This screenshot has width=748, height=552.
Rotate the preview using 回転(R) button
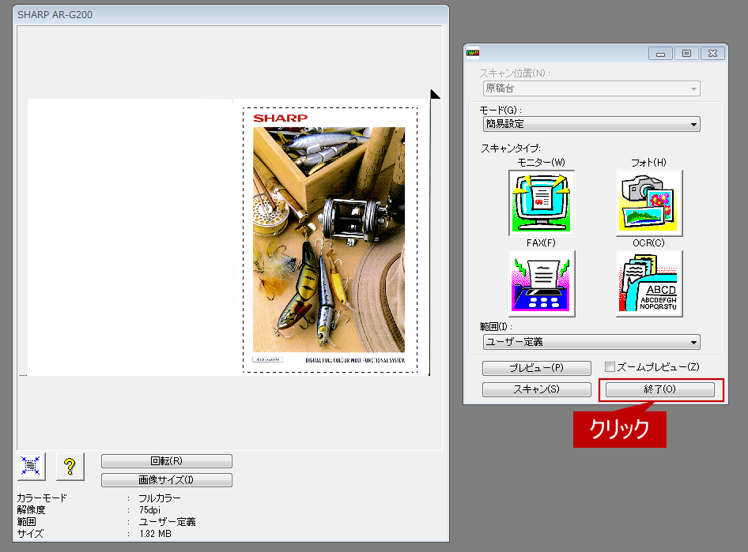[x=167, y=461]
